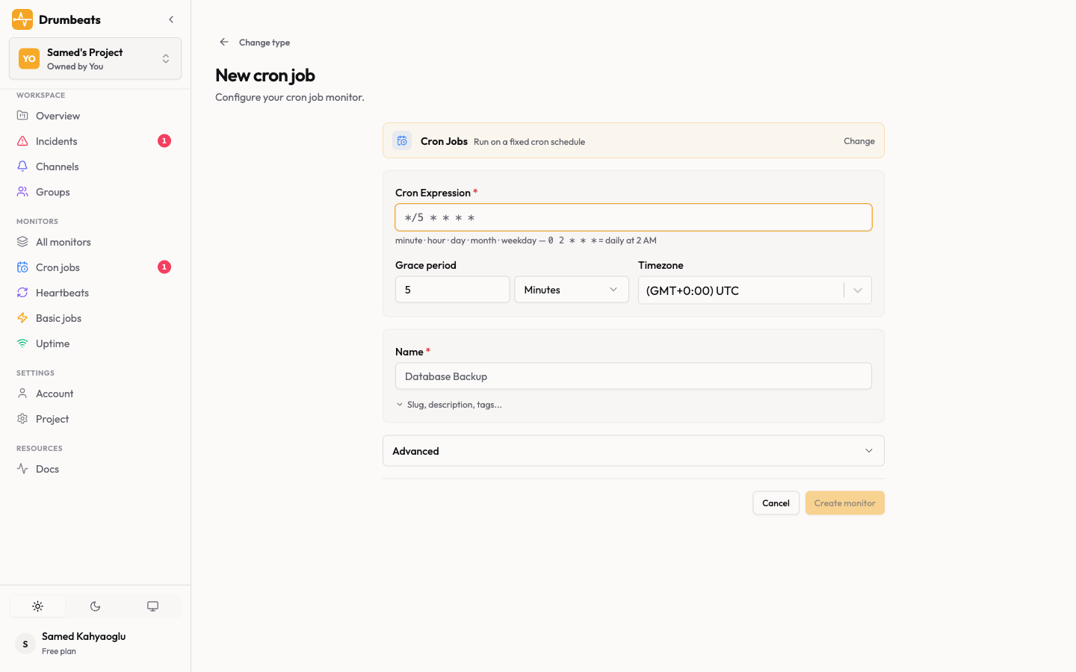This screenshot has height=672, width=1076.
Task: Click the Project gear icon
Action: pyautogui.click(x=22, y=419)
